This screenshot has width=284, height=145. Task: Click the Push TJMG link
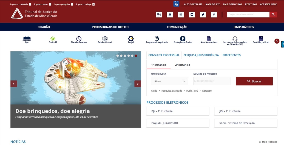[192, 91]
